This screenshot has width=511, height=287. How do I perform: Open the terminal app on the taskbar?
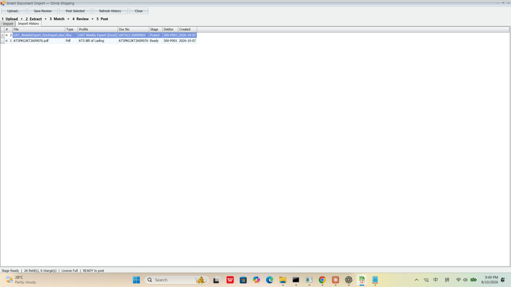click(296, 280)
